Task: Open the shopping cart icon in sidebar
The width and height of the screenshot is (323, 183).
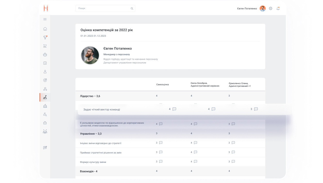Action: (45, 46)
